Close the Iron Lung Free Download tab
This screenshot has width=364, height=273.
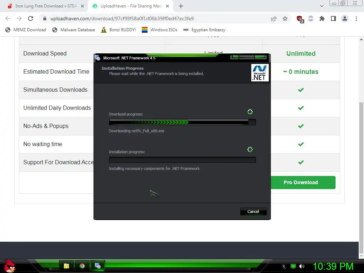pos(82,6)
